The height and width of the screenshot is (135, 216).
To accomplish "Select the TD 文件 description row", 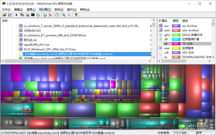I will click(x=187, y=44).
